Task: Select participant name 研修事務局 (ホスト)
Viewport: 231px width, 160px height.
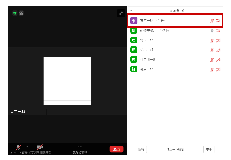Action: point(154,30)
